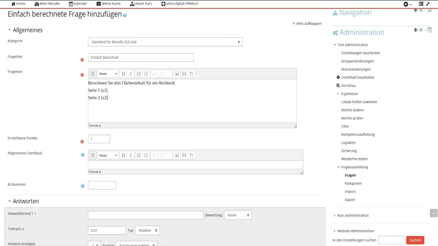Apply bold in the Fragetext editor
The width and height of the screenshot is (438, 246).
coord(123,74)
